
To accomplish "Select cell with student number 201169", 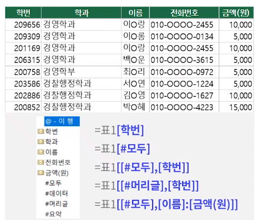I will pyautogui.click(x=23, y=48).
